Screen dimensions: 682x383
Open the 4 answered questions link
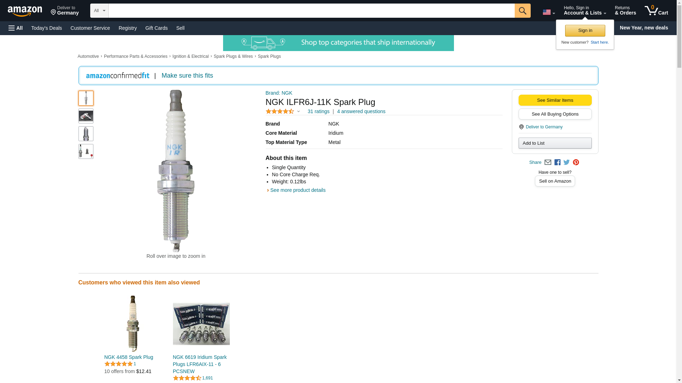coord(361,111)
